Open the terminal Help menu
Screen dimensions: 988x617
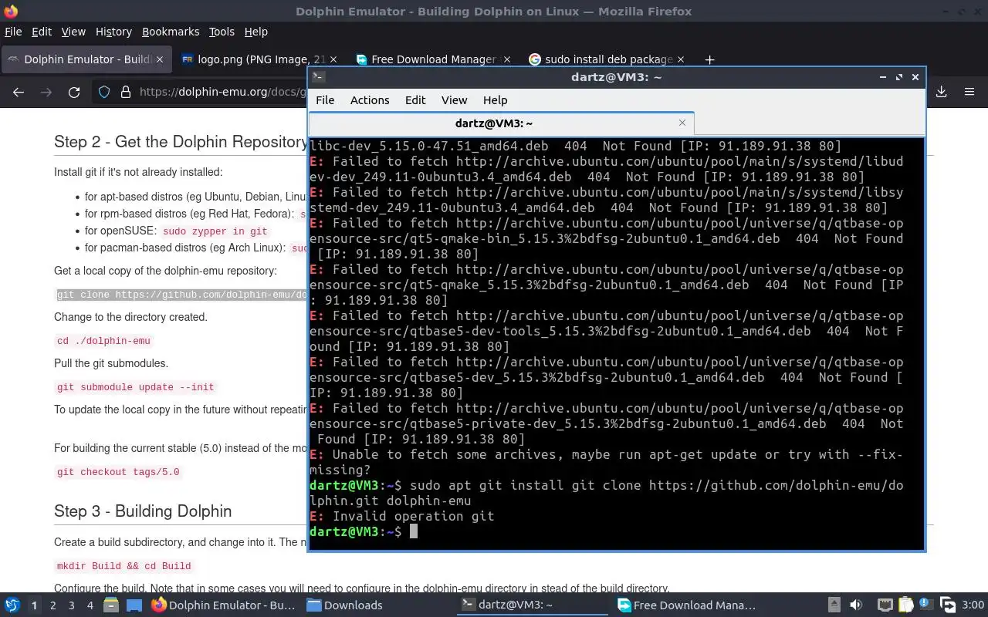pos(495,100)
